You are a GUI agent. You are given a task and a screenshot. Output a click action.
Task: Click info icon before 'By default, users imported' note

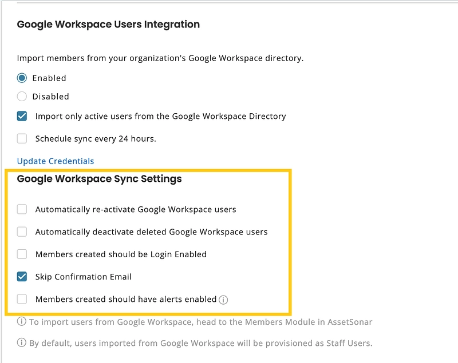click(22, 343)
